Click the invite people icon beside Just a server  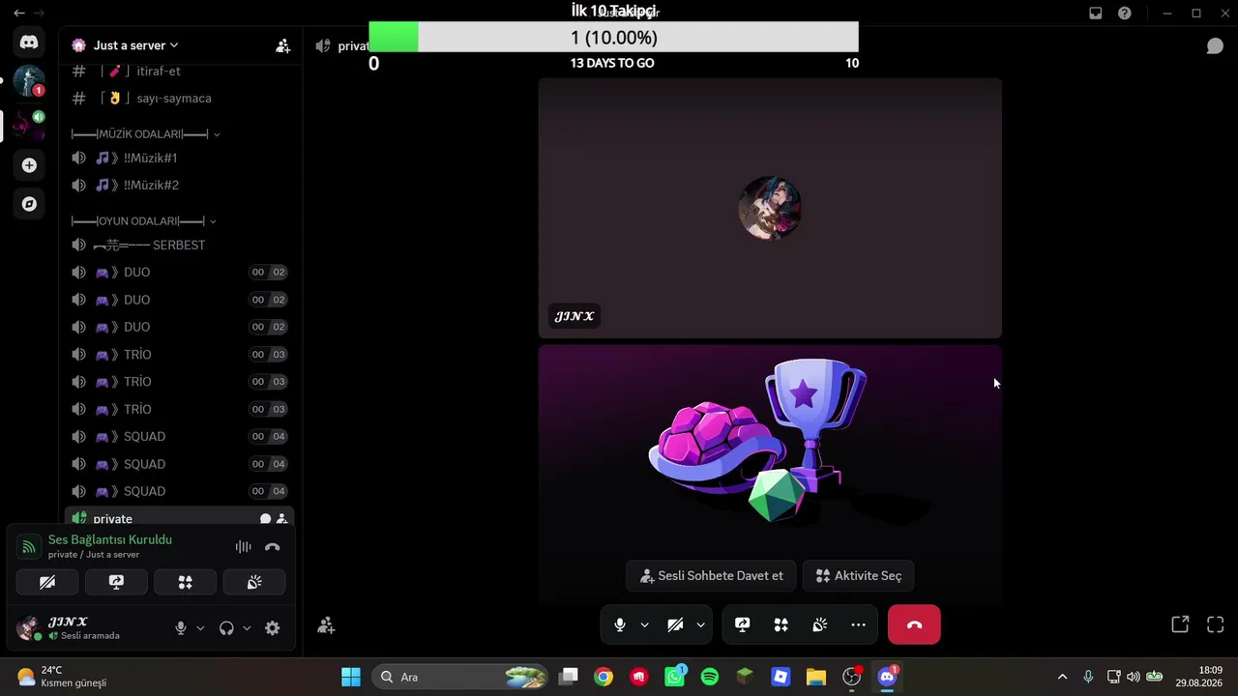click(282, 45)
